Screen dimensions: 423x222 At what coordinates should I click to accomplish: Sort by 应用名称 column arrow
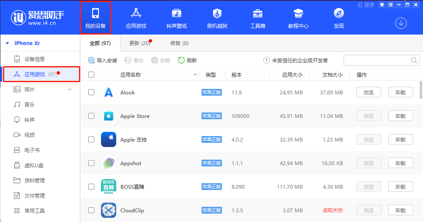[195, 75]
